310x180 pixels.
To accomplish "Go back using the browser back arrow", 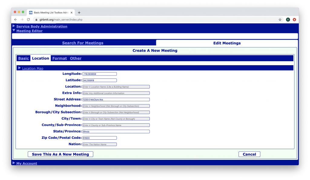I will 16,20.
